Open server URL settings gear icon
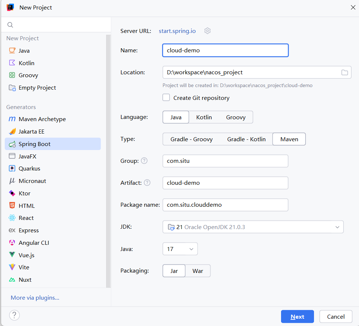This screenshot has width=359, height=326. 207,31
